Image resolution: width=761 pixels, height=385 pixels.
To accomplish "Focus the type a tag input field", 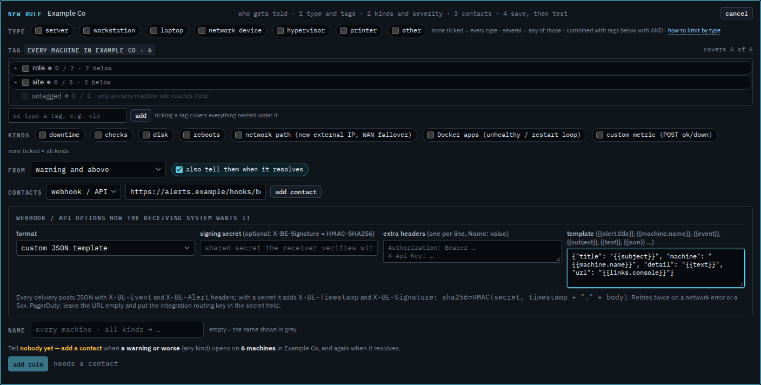I will pyautogui.click(x=68, y=116).
